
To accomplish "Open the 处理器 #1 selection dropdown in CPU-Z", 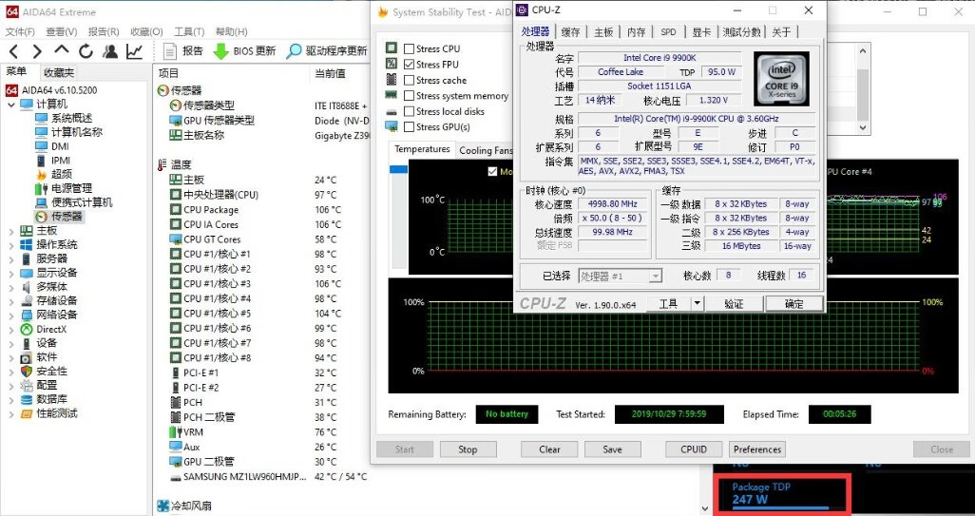I will pos(656,276).
